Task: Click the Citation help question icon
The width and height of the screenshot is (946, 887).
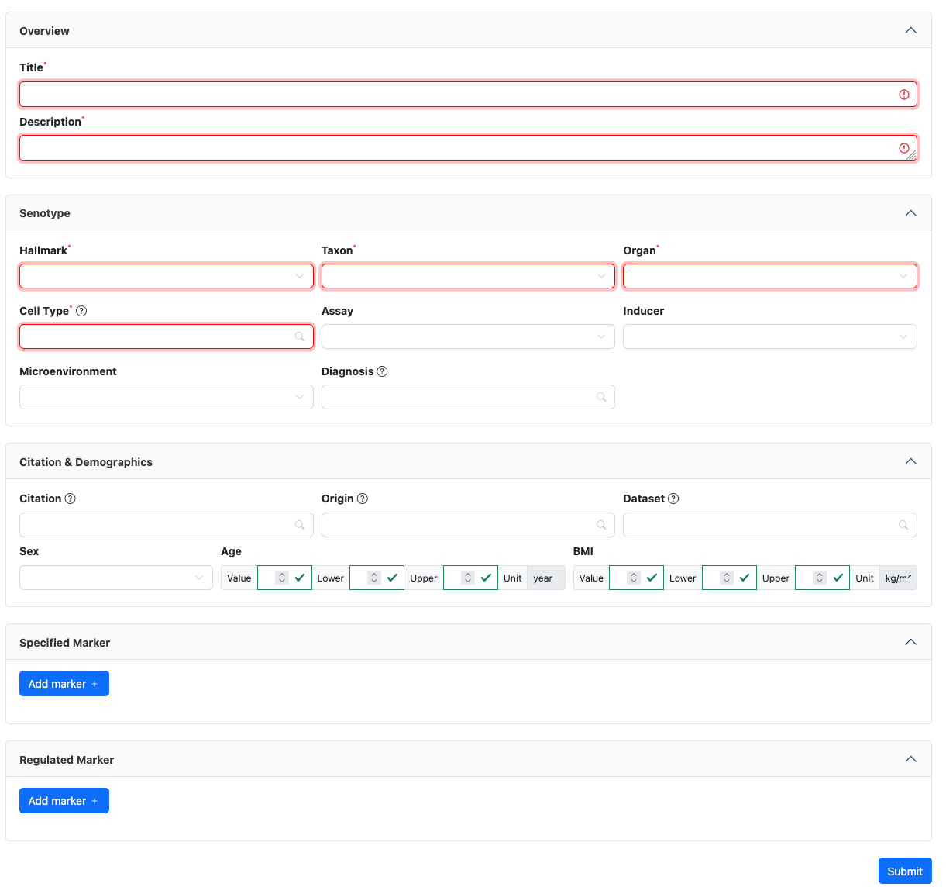Action: click(71, 499)
